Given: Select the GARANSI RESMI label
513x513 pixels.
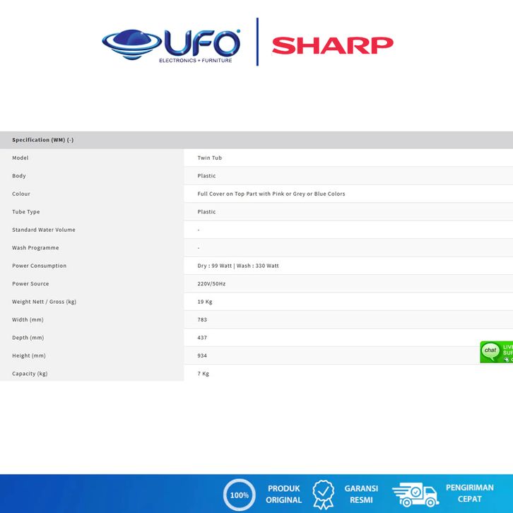Looking at the screenshot, I should (361, 494).
